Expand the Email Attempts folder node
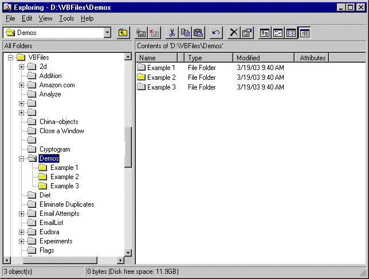 coord(21,214)
